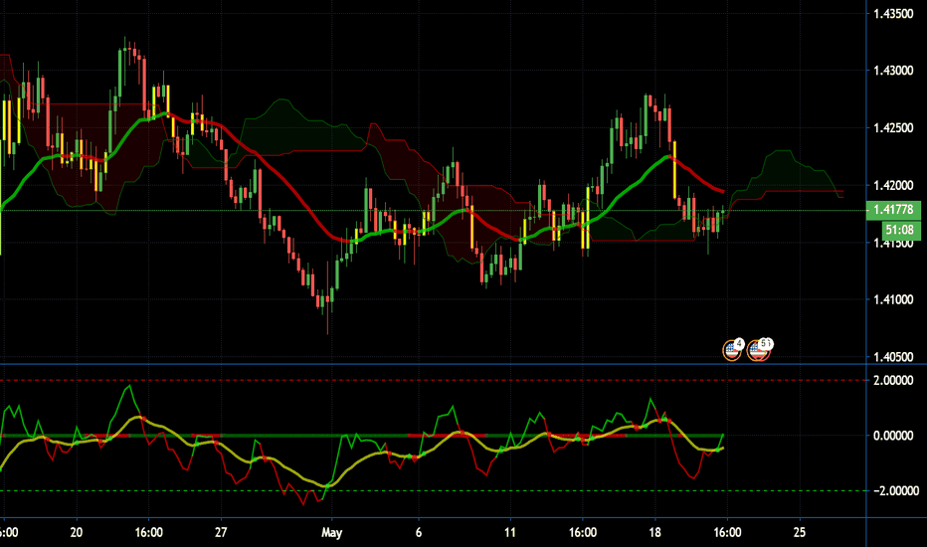The width and height of the screenshot is (927, 547).
Task: Click the 27 date label on time axis
Action: (x=221, y=532)
